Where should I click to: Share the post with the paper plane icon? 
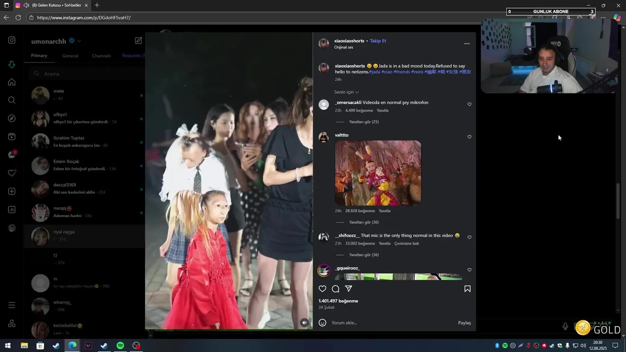[349, 289]
